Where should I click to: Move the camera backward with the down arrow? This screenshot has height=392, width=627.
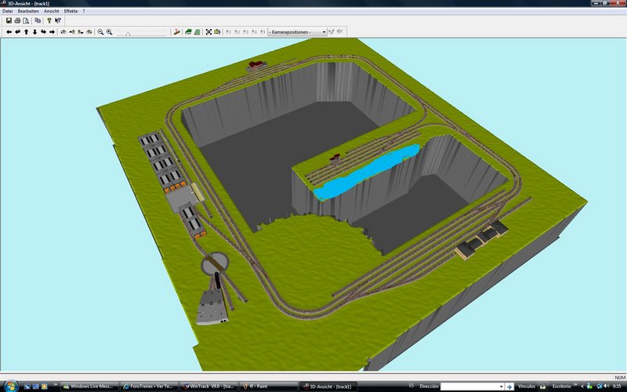click(34, 31)
